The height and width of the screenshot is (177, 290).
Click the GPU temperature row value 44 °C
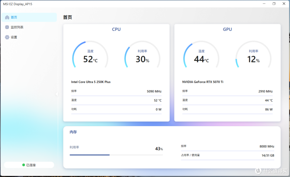click(269, 100)
